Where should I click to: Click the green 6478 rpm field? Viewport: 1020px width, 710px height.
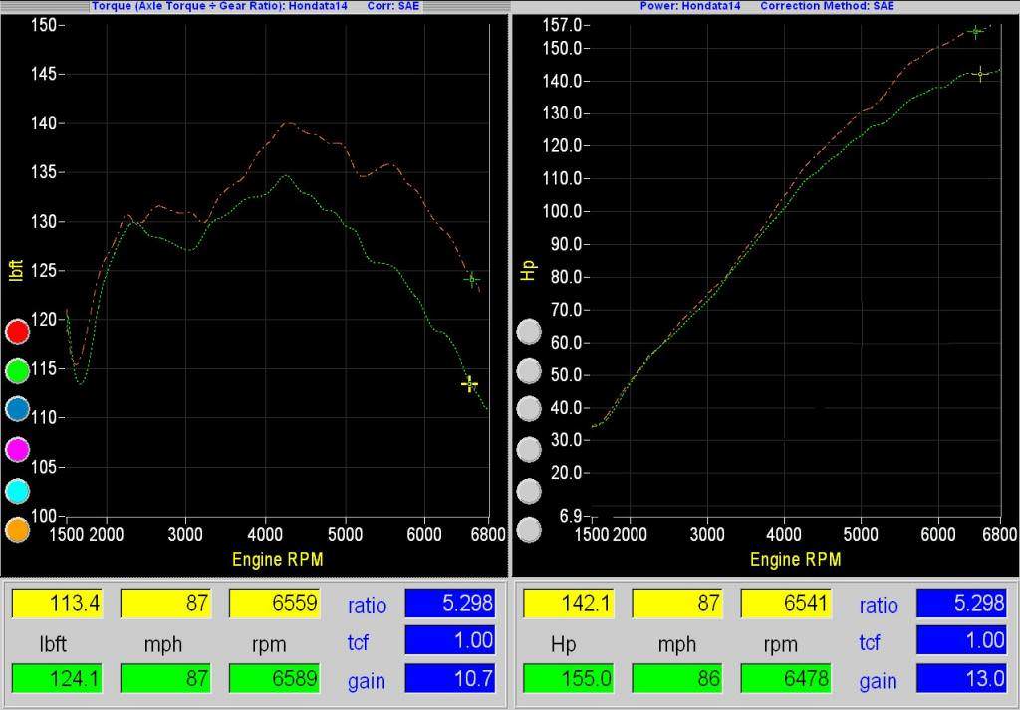point(786,680)
